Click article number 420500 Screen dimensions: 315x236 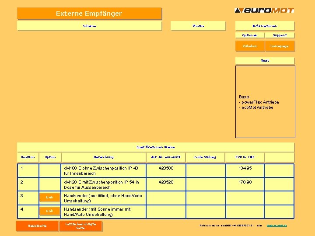tap(166, 168)
